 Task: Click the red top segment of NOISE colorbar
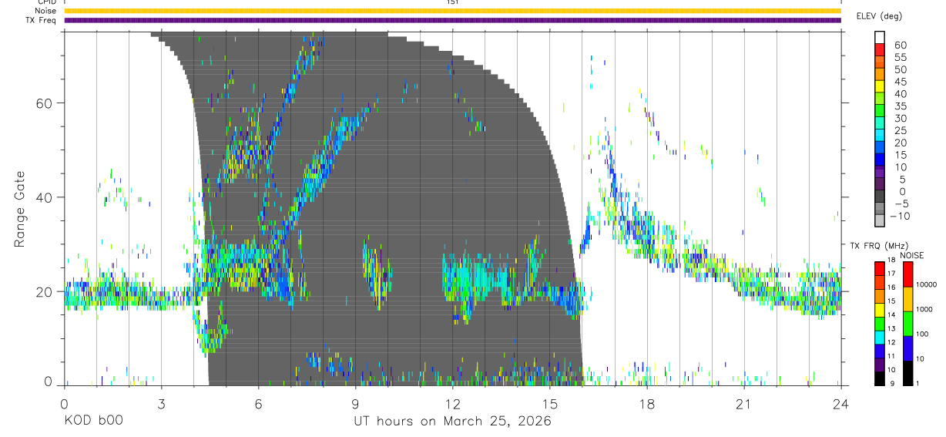coord(907,274)
